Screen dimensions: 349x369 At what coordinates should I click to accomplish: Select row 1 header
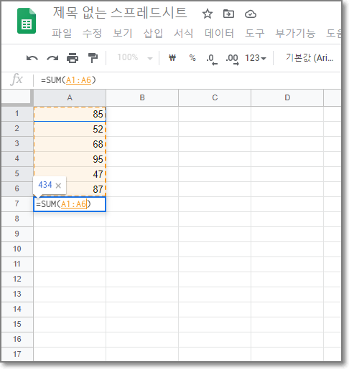[x=17, y=113]
